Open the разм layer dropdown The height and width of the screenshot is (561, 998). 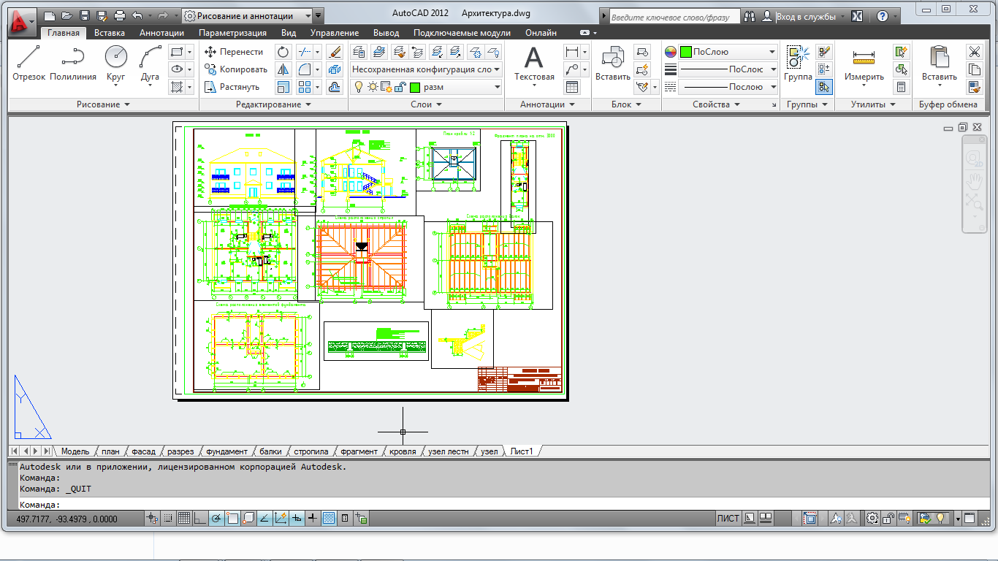click(x=426, y=87)
